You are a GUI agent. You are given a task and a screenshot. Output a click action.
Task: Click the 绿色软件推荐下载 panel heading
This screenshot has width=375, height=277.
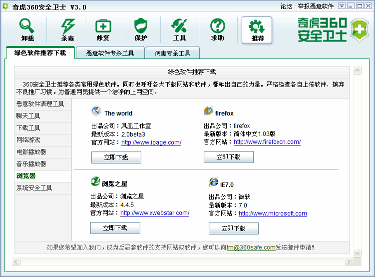(x=192, y=72)
